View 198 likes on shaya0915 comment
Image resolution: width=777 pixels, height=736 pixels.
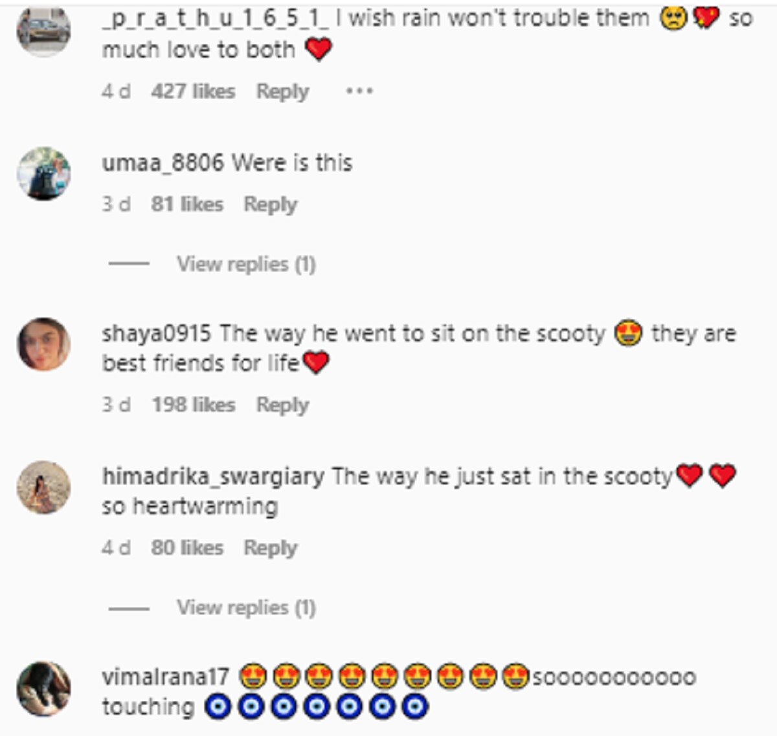[x=193, y=405]
